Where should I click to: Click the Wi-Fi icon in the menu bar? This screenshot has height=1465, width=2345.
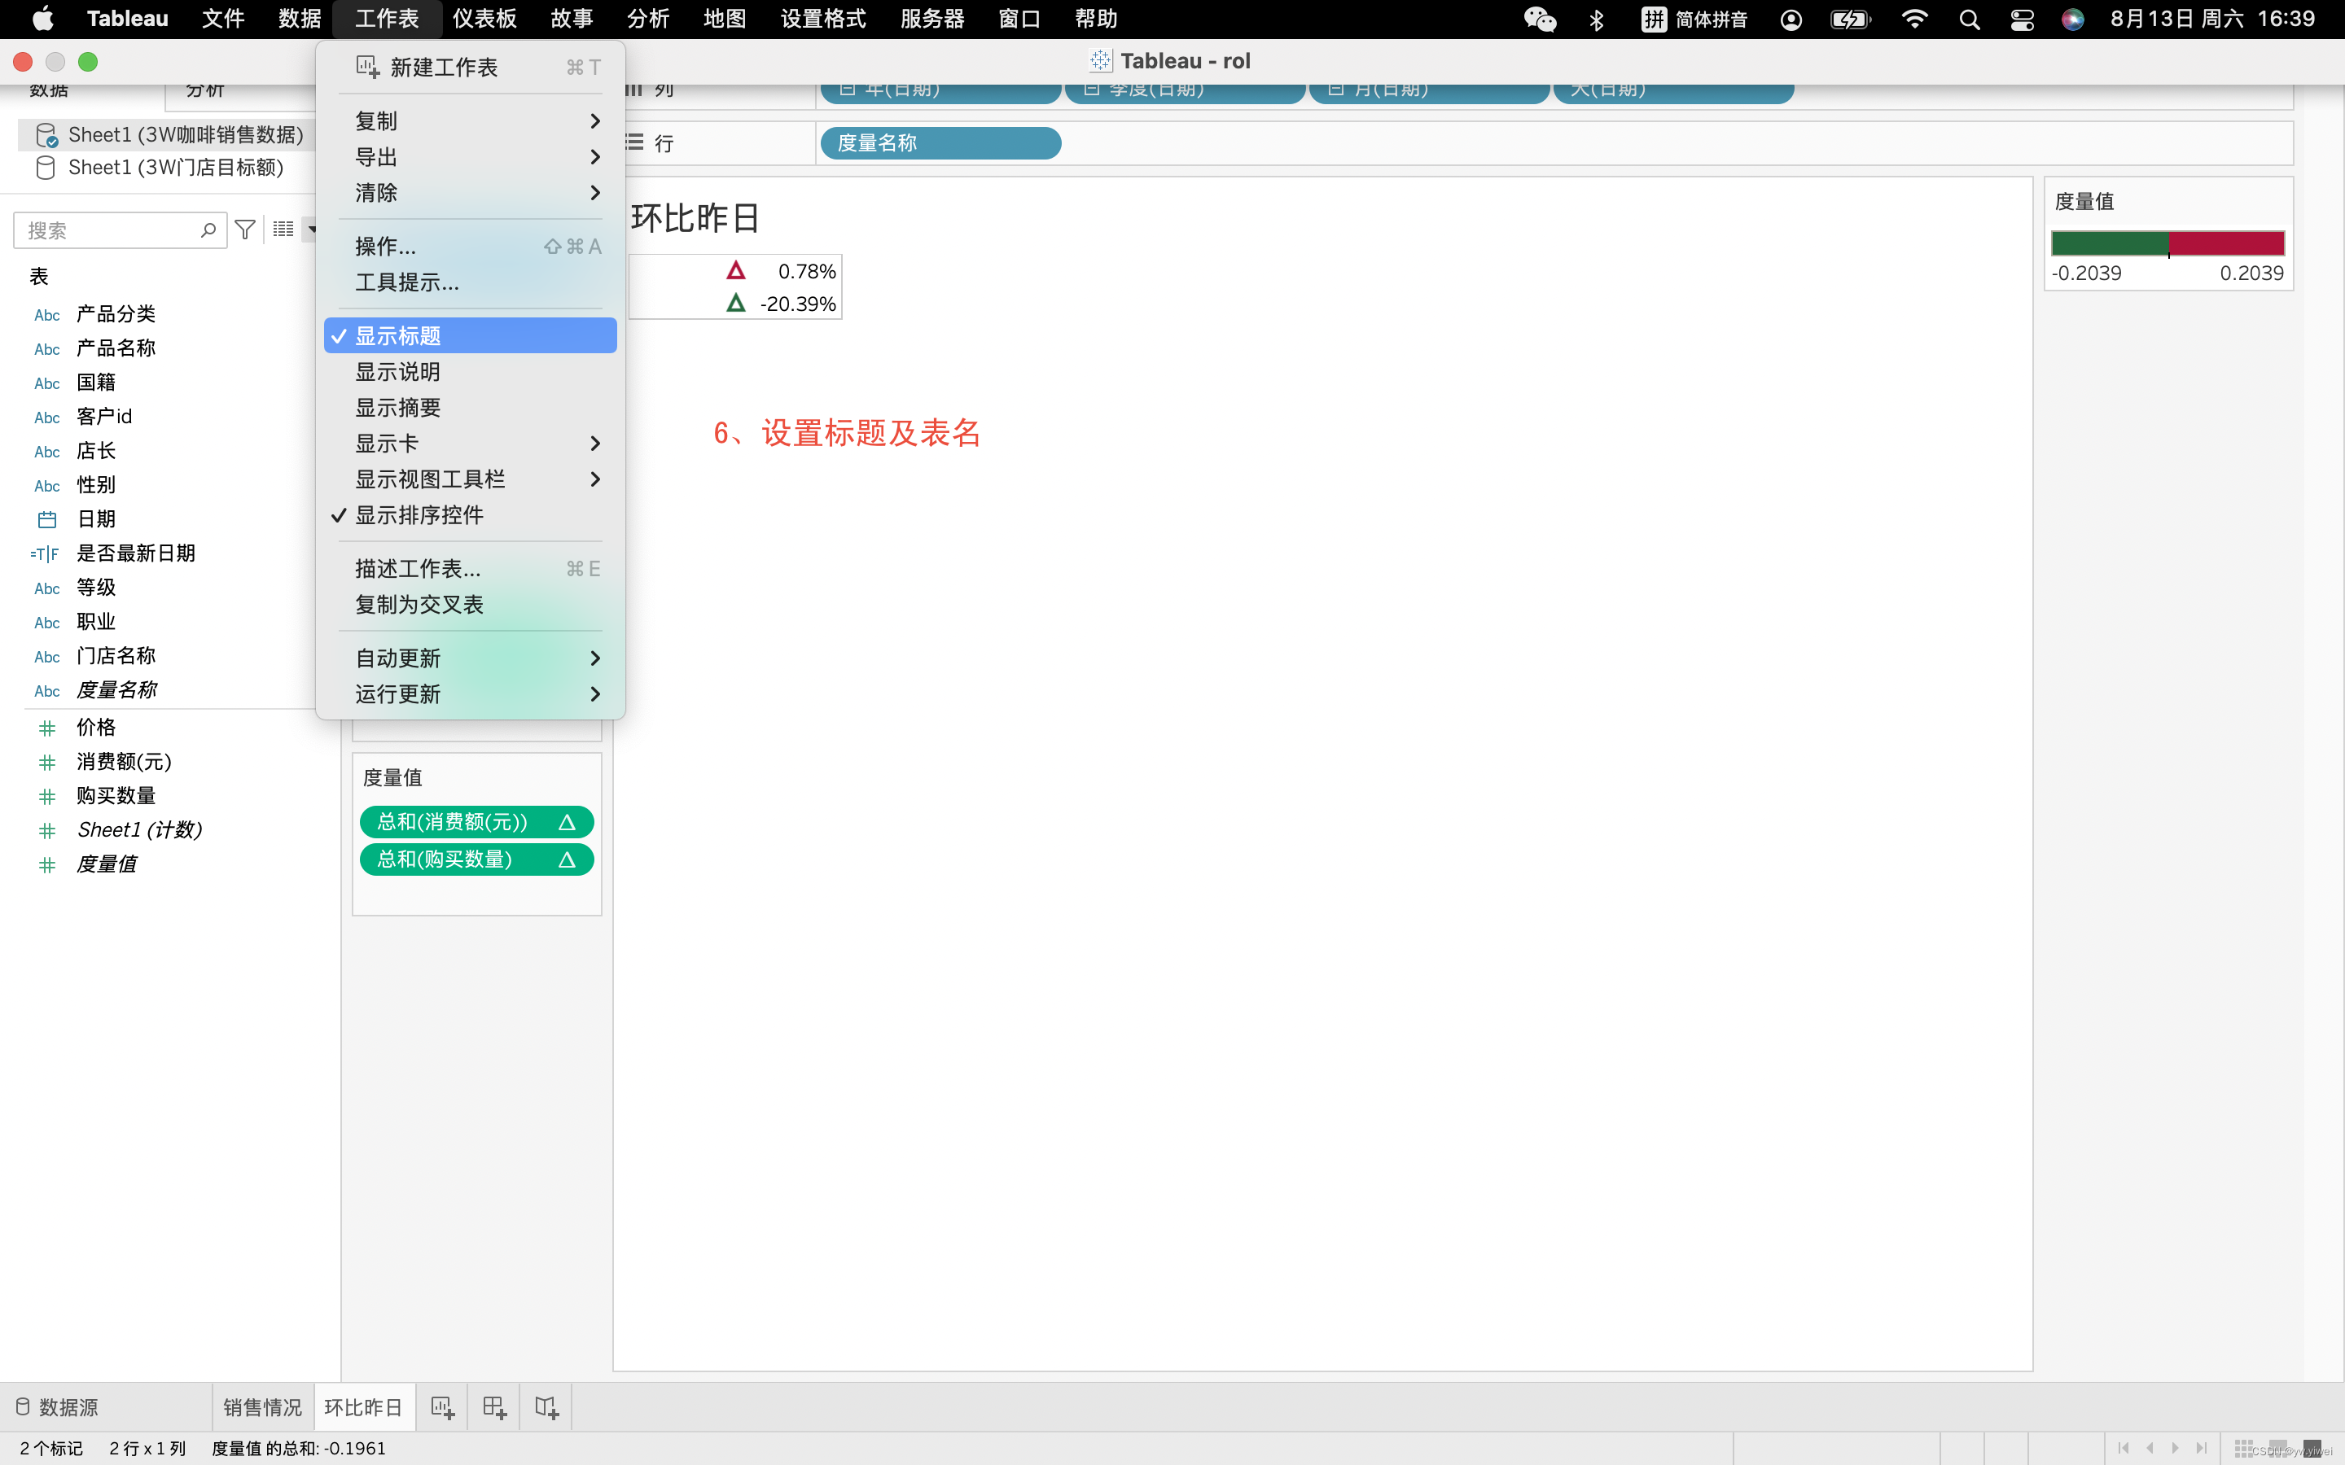click(x=1913, y=19)
